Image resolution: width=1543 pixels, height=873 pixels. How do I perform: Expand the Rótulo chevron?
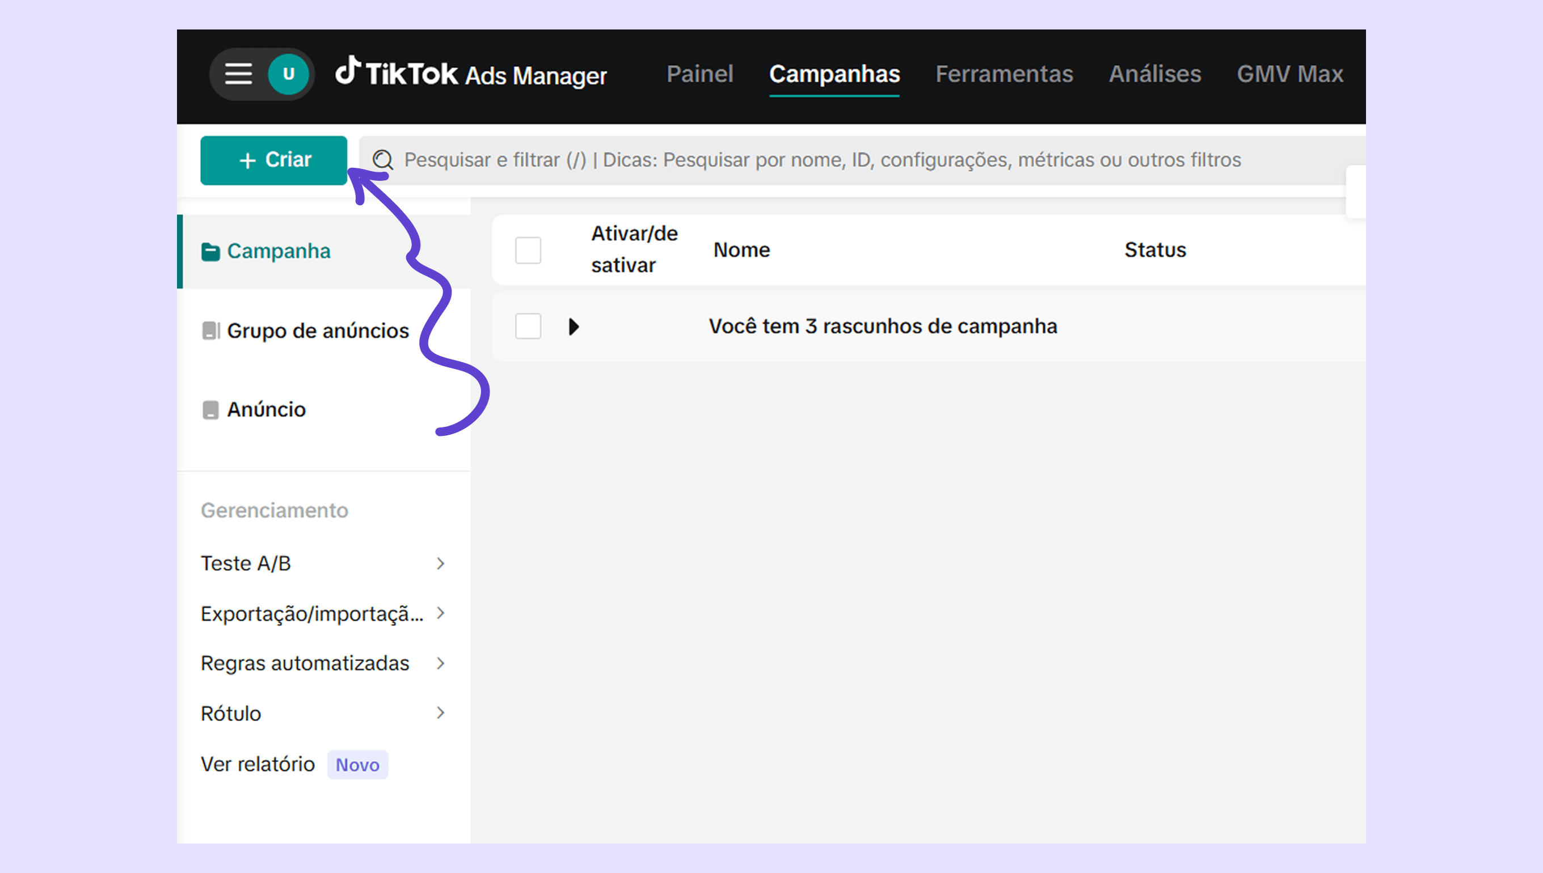click(441, 713)
